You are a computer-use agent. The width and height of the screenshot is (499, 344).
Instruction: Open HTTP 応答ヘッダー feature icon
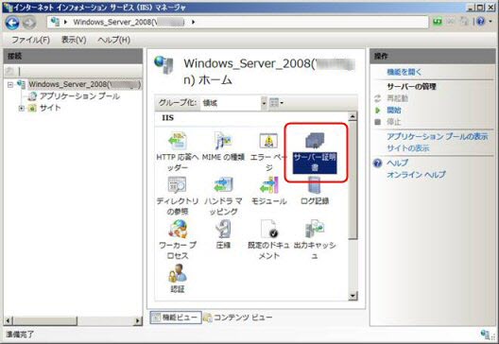[x=178, y=141]
